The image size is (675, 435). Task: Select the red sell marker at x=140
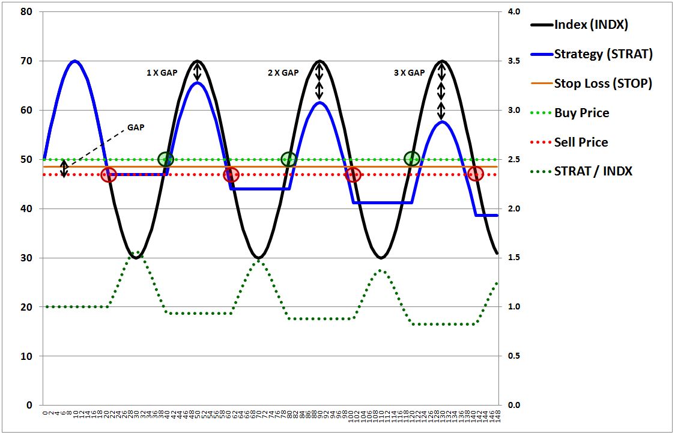tap(476, 174)
